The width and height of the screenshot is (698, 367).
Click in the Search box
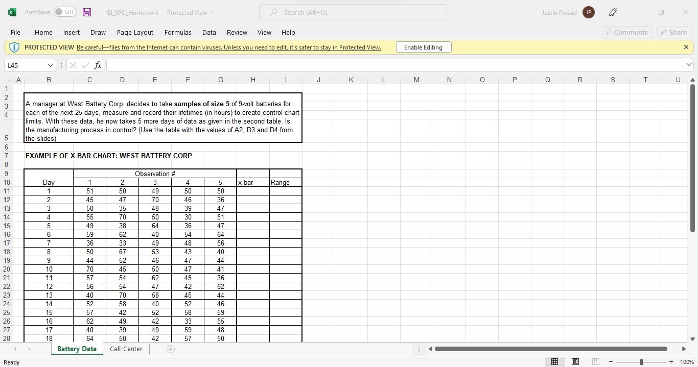click(353, 12)
